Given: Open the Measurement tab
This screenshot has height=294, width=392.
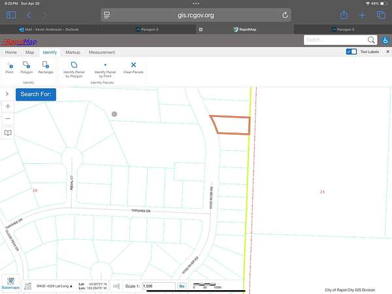Looking at the screenshot, I should [102, 52].
